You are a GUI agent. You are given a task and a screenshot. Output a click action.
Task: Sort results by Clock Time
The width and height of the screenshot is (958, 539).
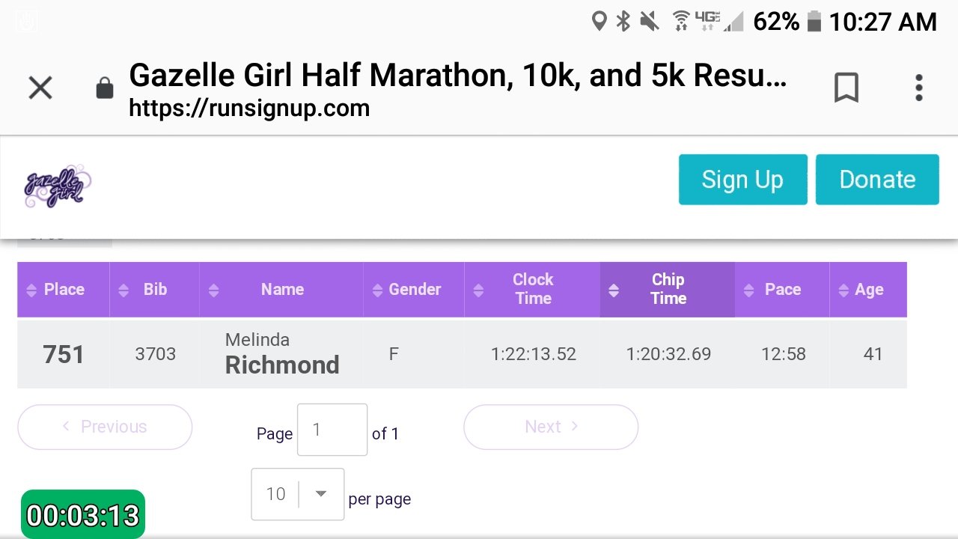tap(532, 289)
